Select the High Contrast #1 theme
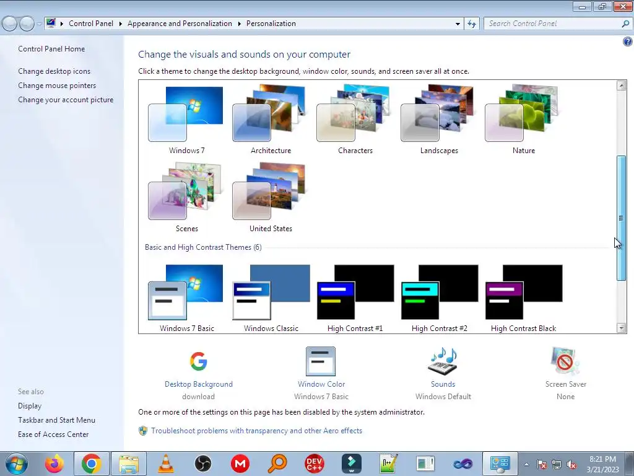This screenshot has width=634, height=476. pos(355,298)
